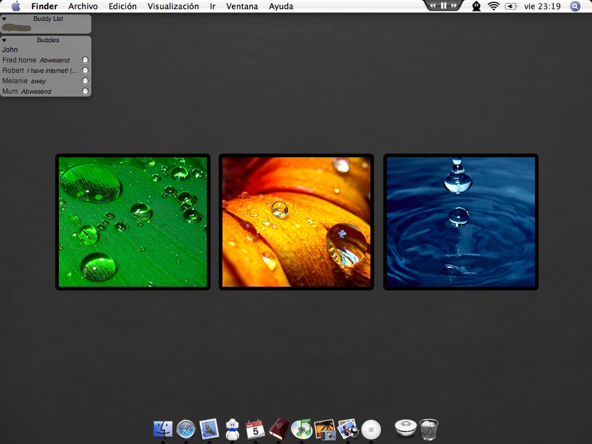Open the Archivo menu

coord(83,6)
